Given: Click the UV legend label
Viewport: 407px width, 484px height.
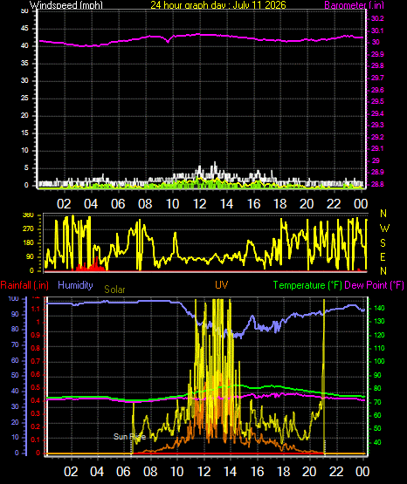Looking at the screenshot, I should coord(222,285).
